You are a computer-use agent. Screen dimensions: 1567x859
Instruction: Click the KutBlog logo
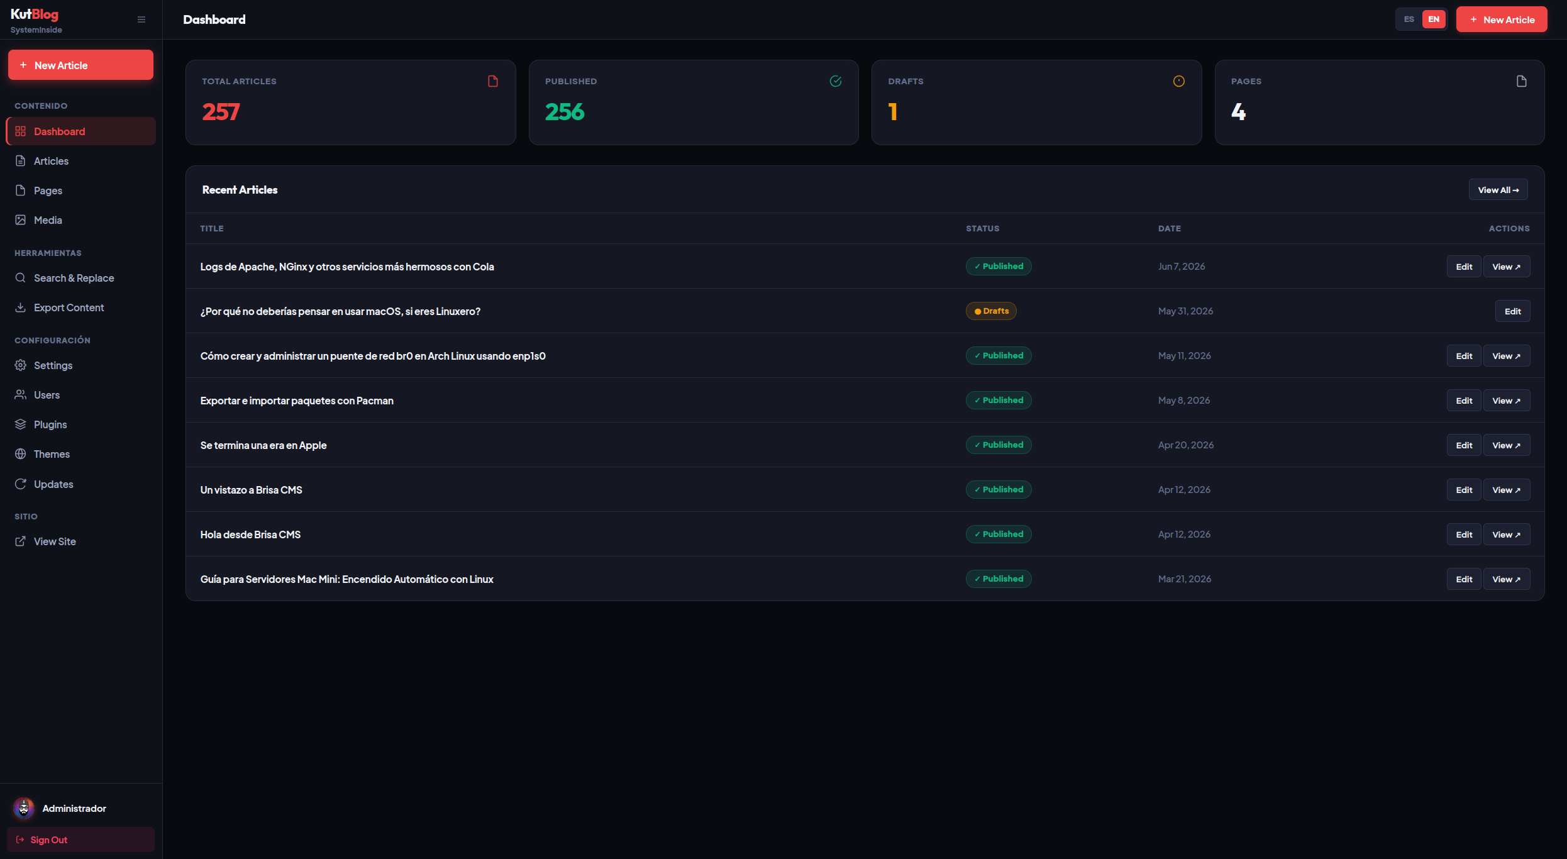(35, 14)
